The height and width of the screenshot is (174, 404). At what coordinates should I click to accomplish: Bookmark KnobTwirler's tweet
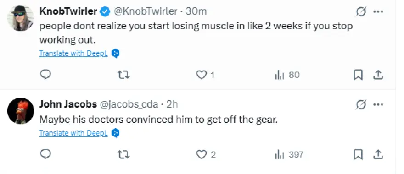pyautogui.click(x=358, y=75)
